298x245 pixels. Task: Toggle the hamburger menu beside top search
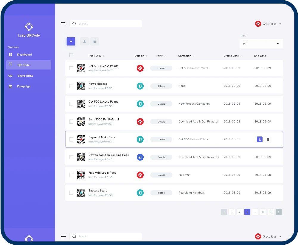(x=63, y=24)
